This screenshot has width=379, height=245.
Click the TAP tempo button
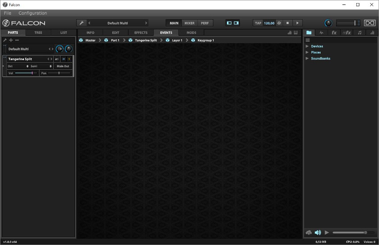(x=258, y=23)
